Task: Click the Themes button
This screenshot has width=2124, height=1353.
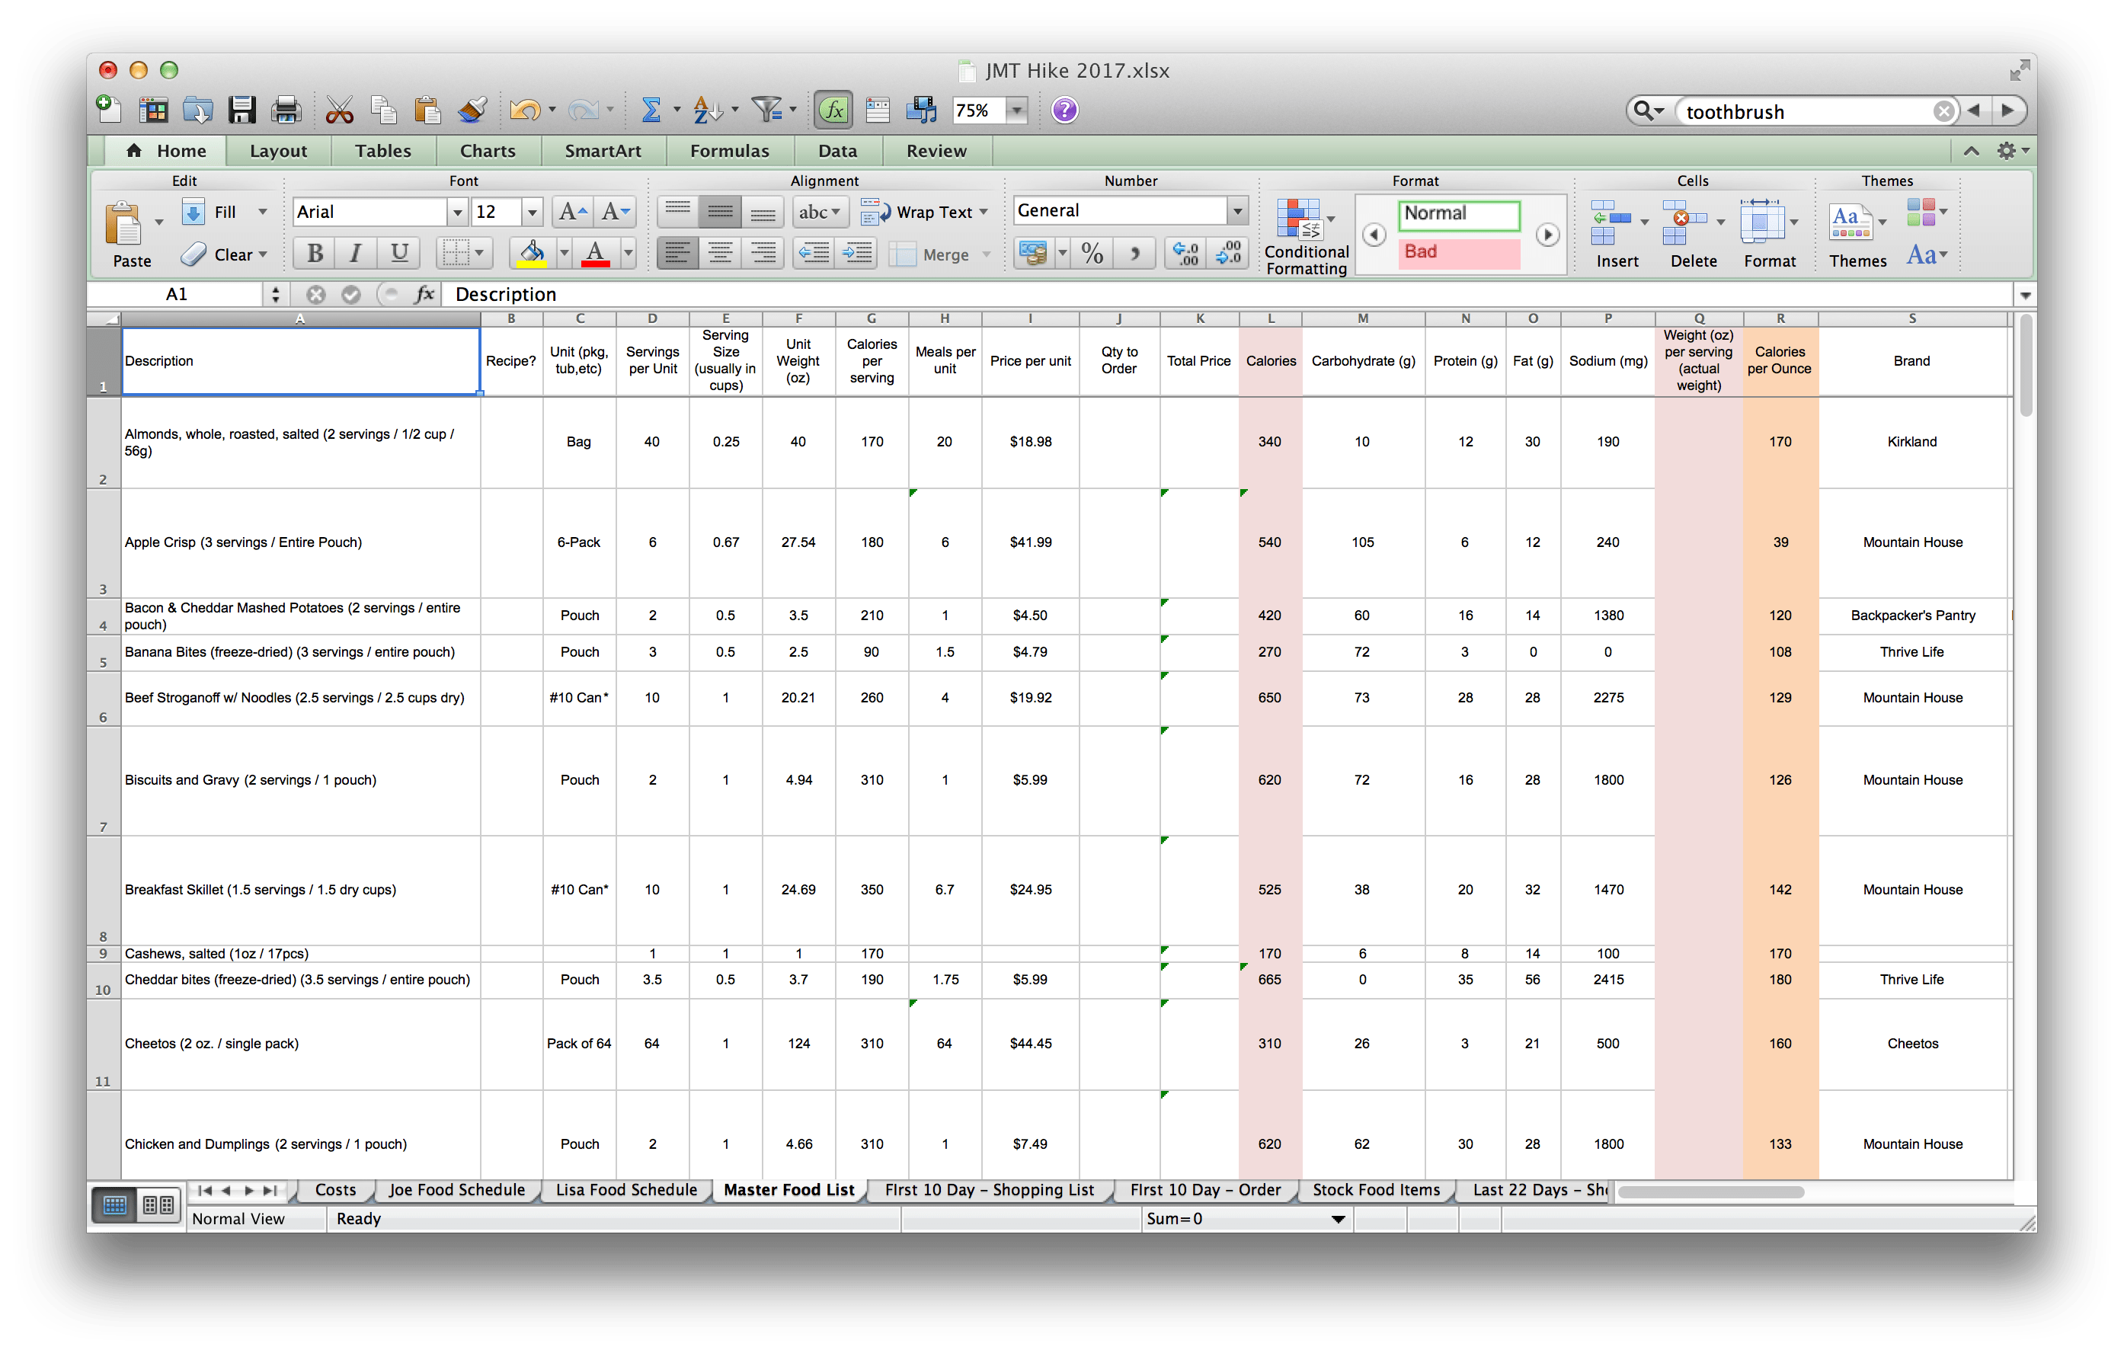Action: (1857, 235)
